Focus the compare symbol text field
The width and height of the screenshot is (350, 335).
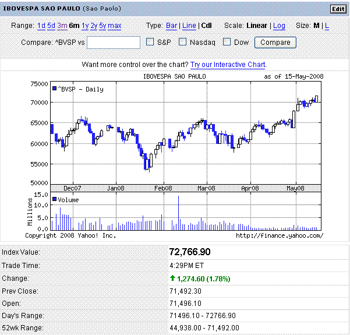pos(113,43)
